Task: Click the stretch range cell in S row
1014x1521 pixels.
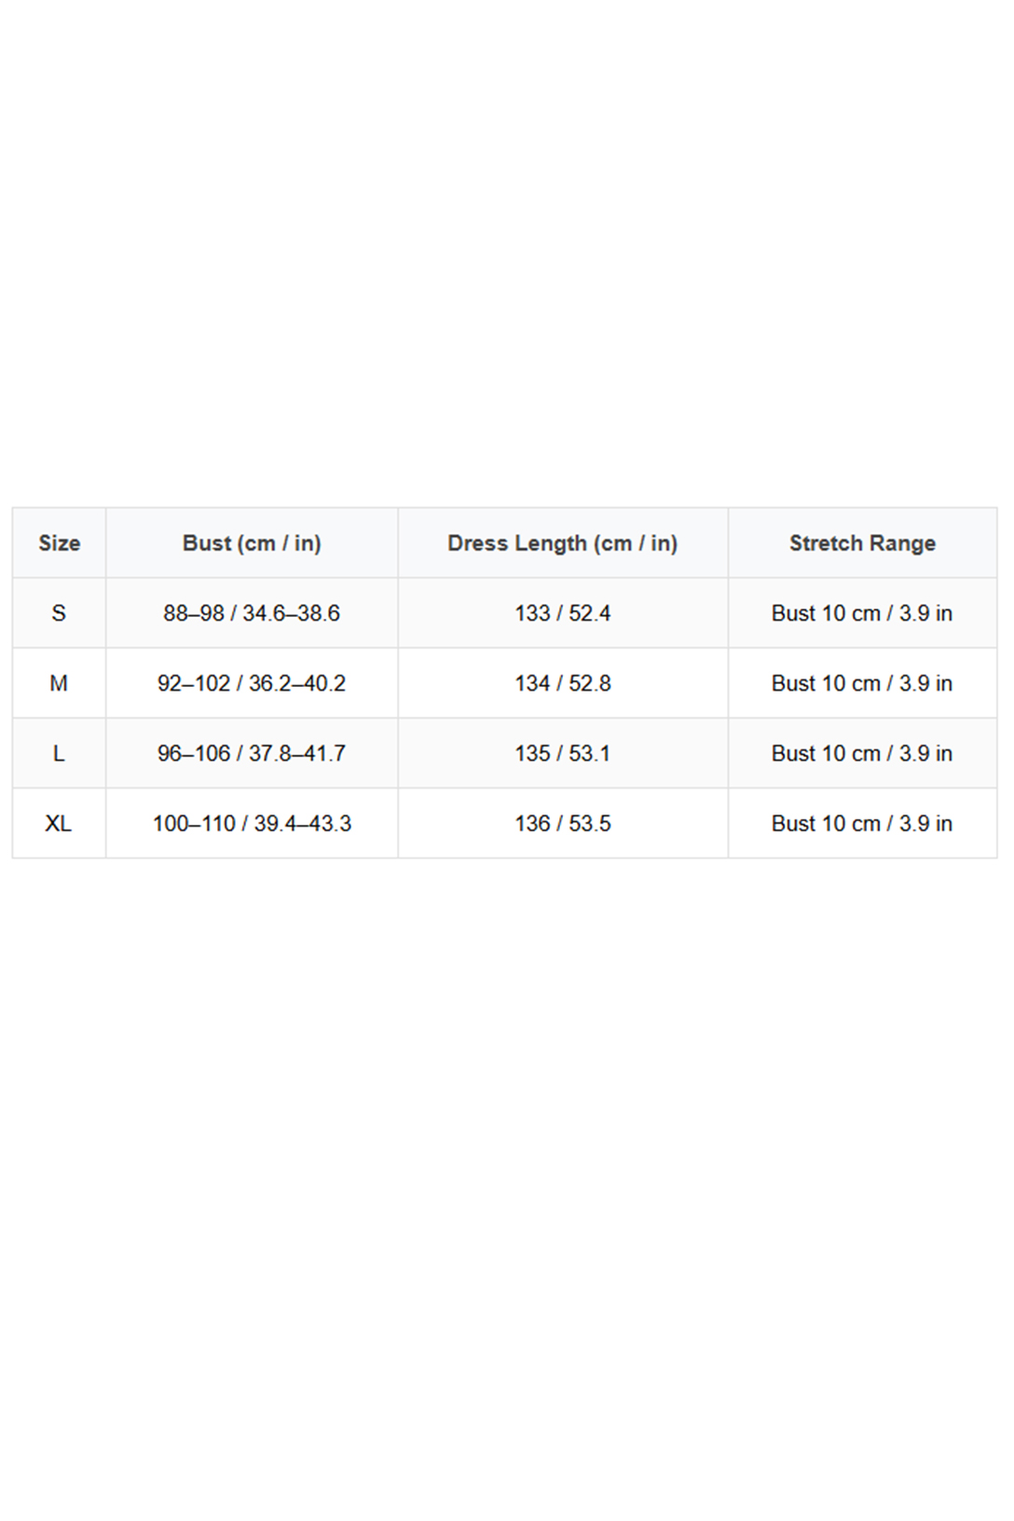Action: (x=862, y=613)
